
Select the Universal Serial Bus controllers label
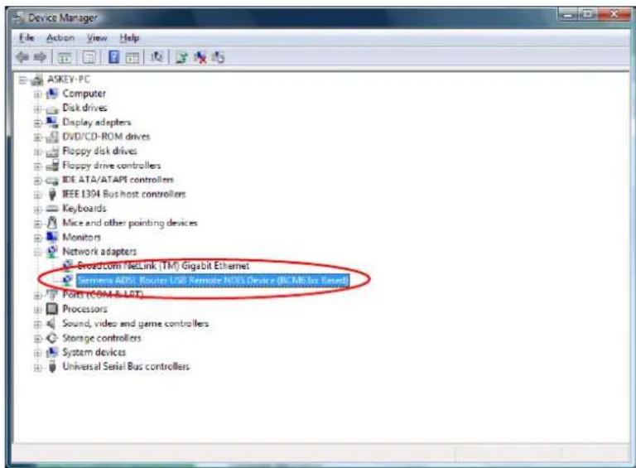pos(126,367)
